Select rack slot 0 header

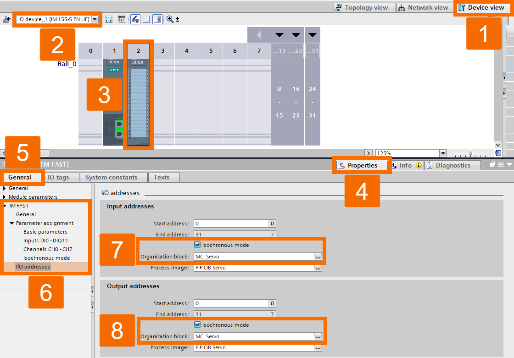tap(90, 51)
